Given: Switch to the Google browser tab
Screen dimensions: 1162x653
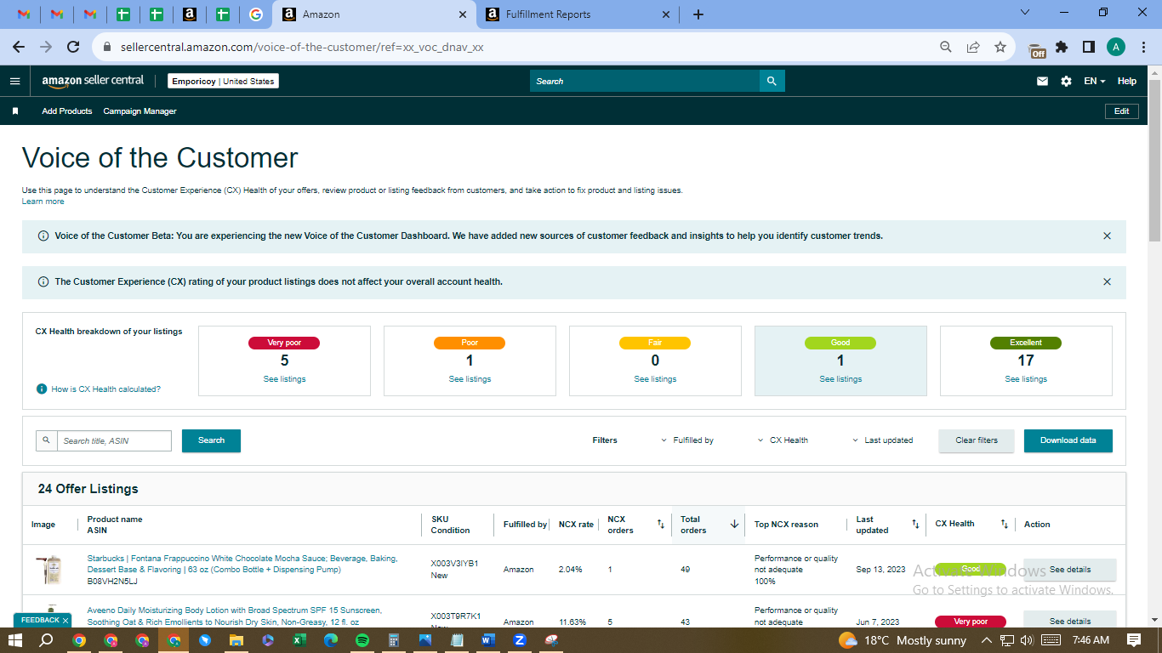Looking at the screenshot, I should [x=255, y=14].
